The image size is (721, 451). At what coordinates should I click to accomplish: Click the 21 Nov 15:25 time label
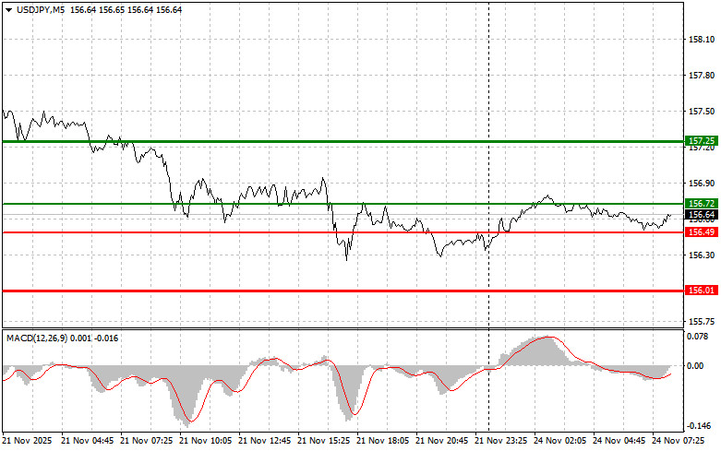[x=323, y=441]
